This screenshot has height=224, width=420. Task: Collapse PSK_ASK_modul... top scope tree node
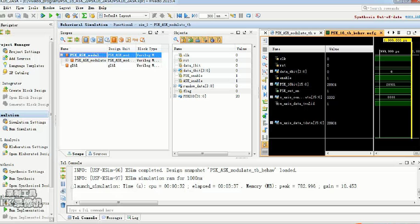click(62, 55)
